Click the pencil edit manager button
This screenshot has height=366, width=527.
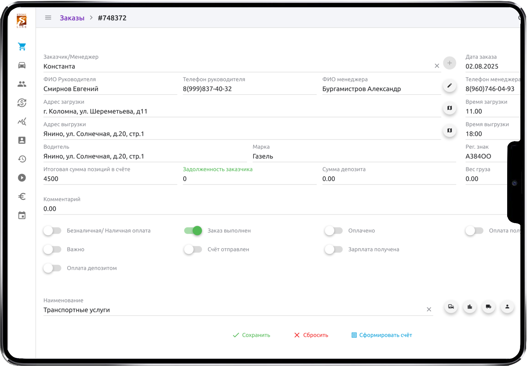coord(449,86)
